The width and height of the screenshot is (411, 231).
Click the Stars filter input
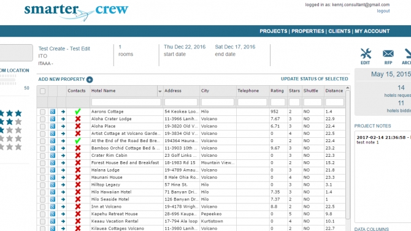pos(294,102)
